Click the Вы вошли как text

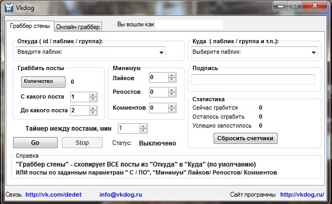[x=136, y=24]
